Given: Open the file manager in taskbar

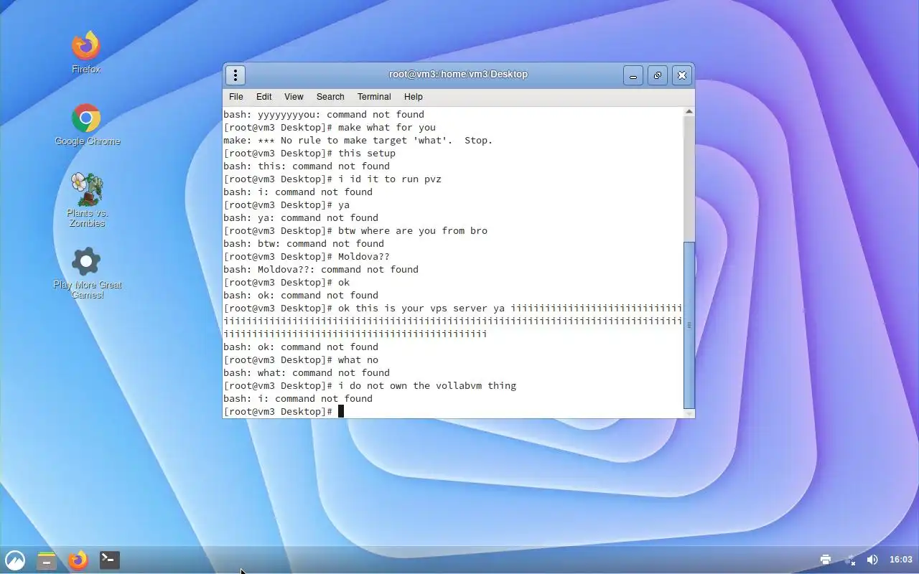Looking at the screenshot, I should point(47,560).
